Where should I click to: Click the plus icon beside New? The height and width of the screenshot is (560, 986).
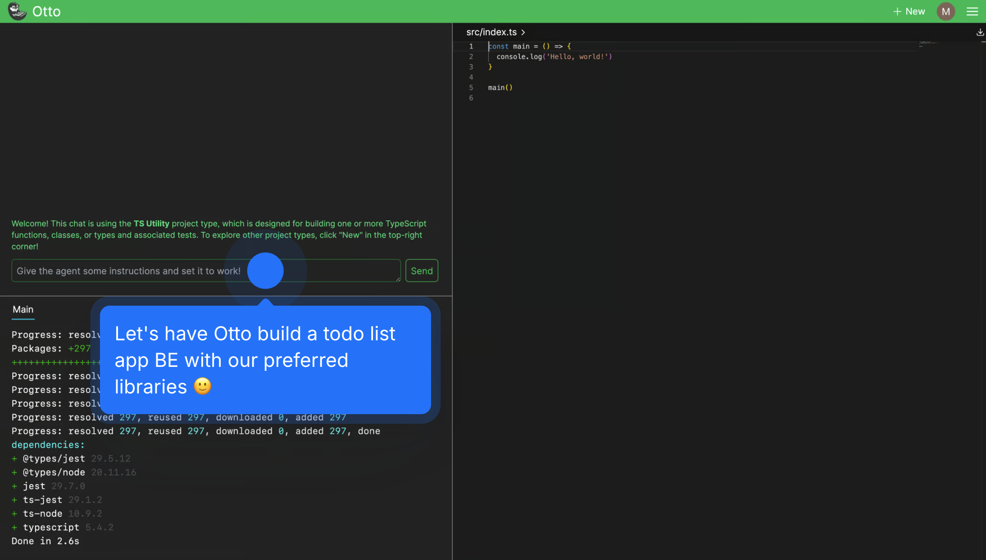[896, 11]
